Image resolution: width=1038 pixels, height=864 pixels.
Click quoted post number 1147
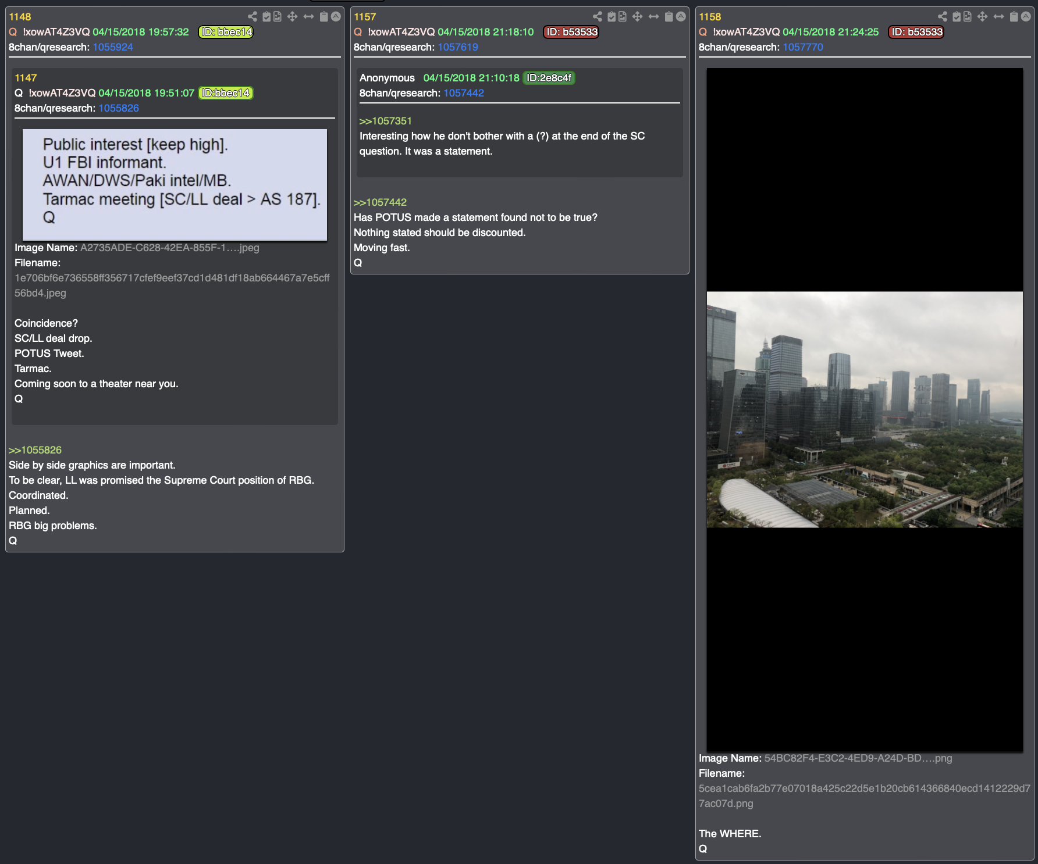(26, 78)
